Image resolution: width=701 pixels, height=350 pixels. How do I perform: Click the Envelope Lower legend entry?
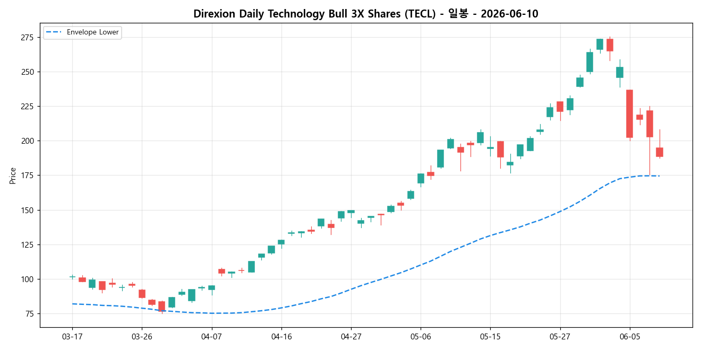pyautogui.click(x=82, y=32)
